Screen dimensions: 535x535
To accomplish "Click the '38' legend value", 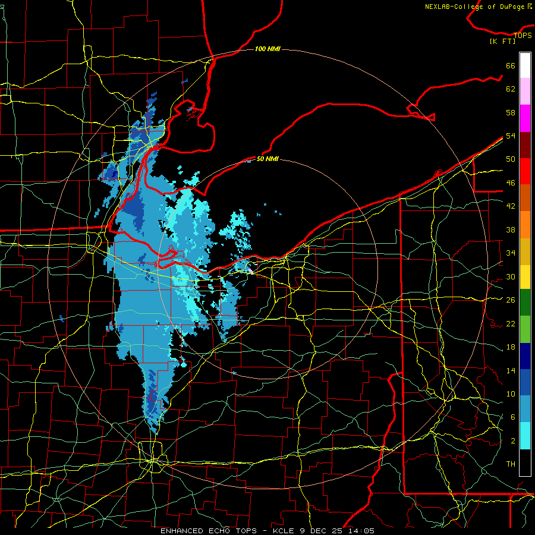I will coord(511,230).
